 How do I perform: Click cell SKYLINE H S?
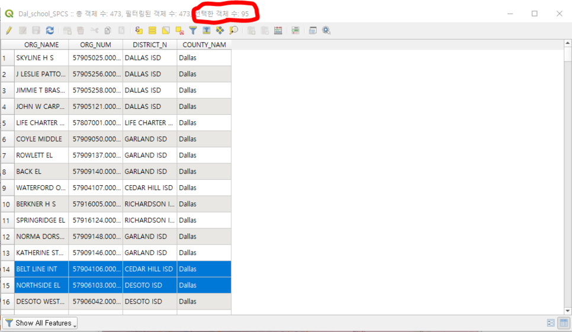pos(41,58)
